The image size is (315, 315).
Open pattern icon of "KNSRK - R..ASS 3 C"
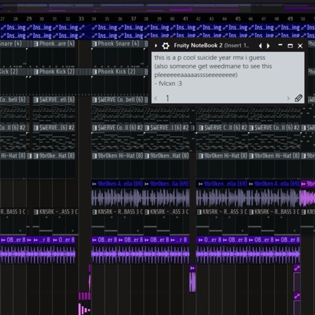[199, 212]
